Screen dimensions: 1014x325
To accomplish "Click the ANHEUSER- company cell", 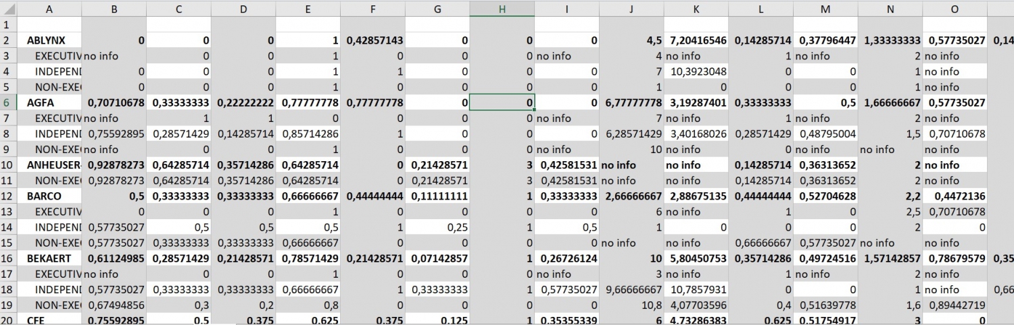I will 50,165.
